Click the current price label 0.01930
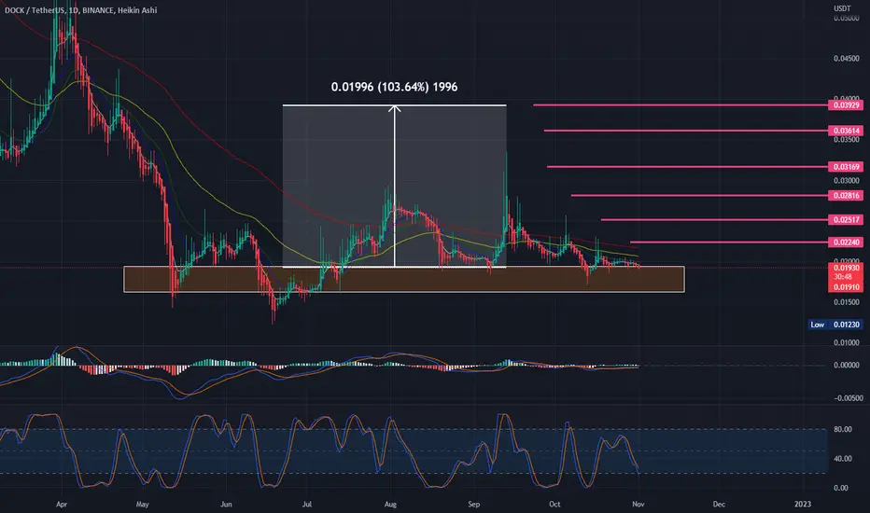The height and width of the screenshot is (513, 870). click(846, 268)
